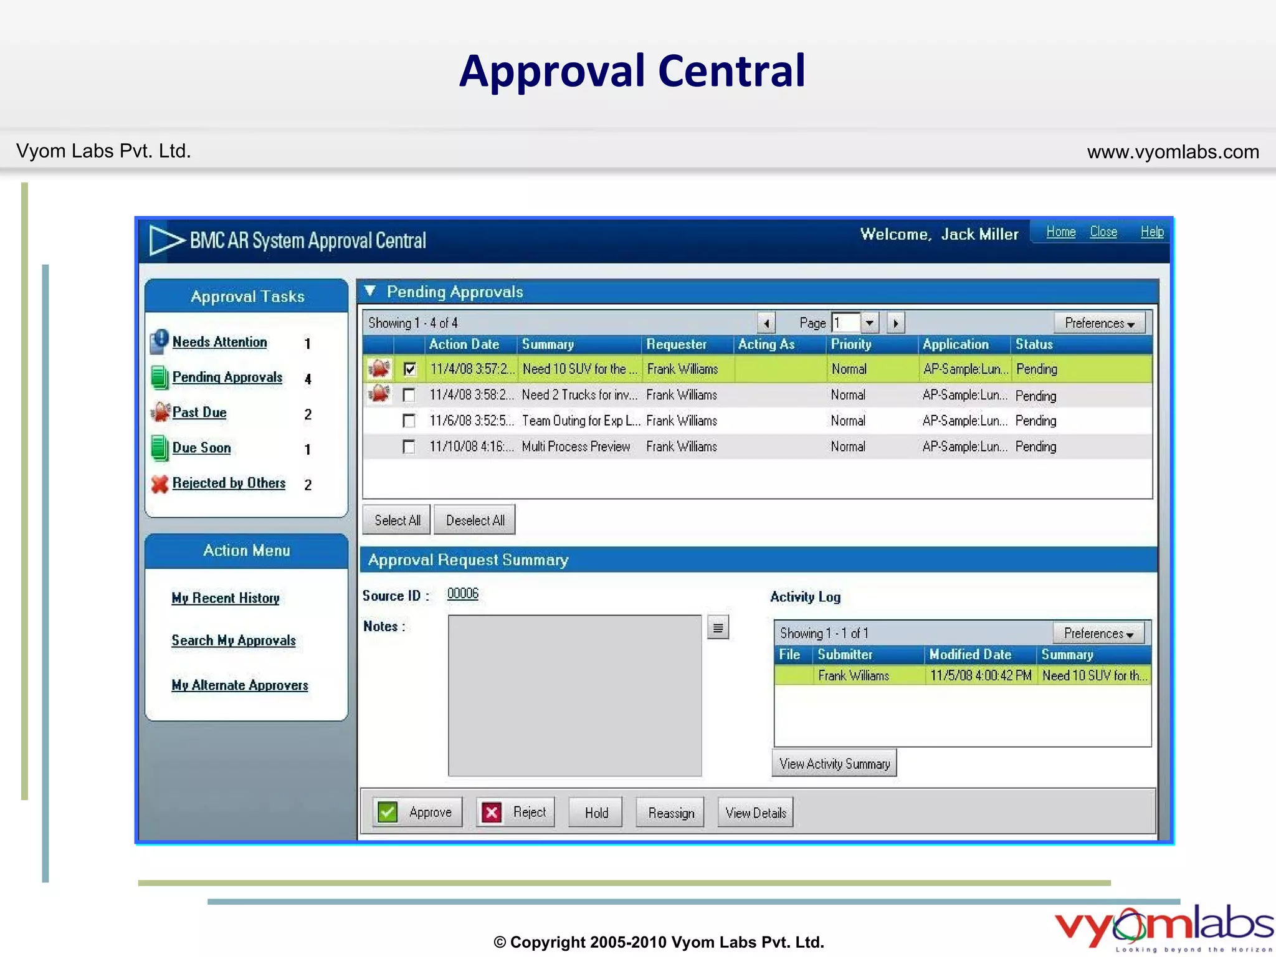Open Needs Attention task list
The height and width of the screenshot is (957, 1276).
coord(219,342)
